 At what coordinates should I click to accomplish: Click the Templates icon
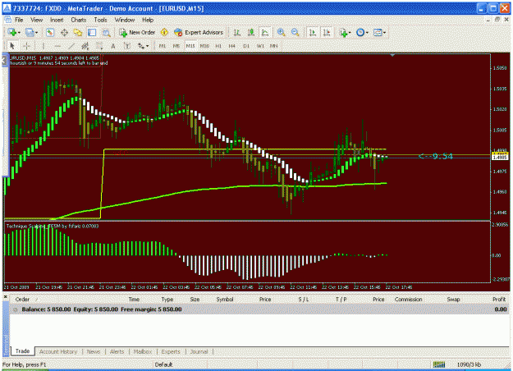coord(378,32)
